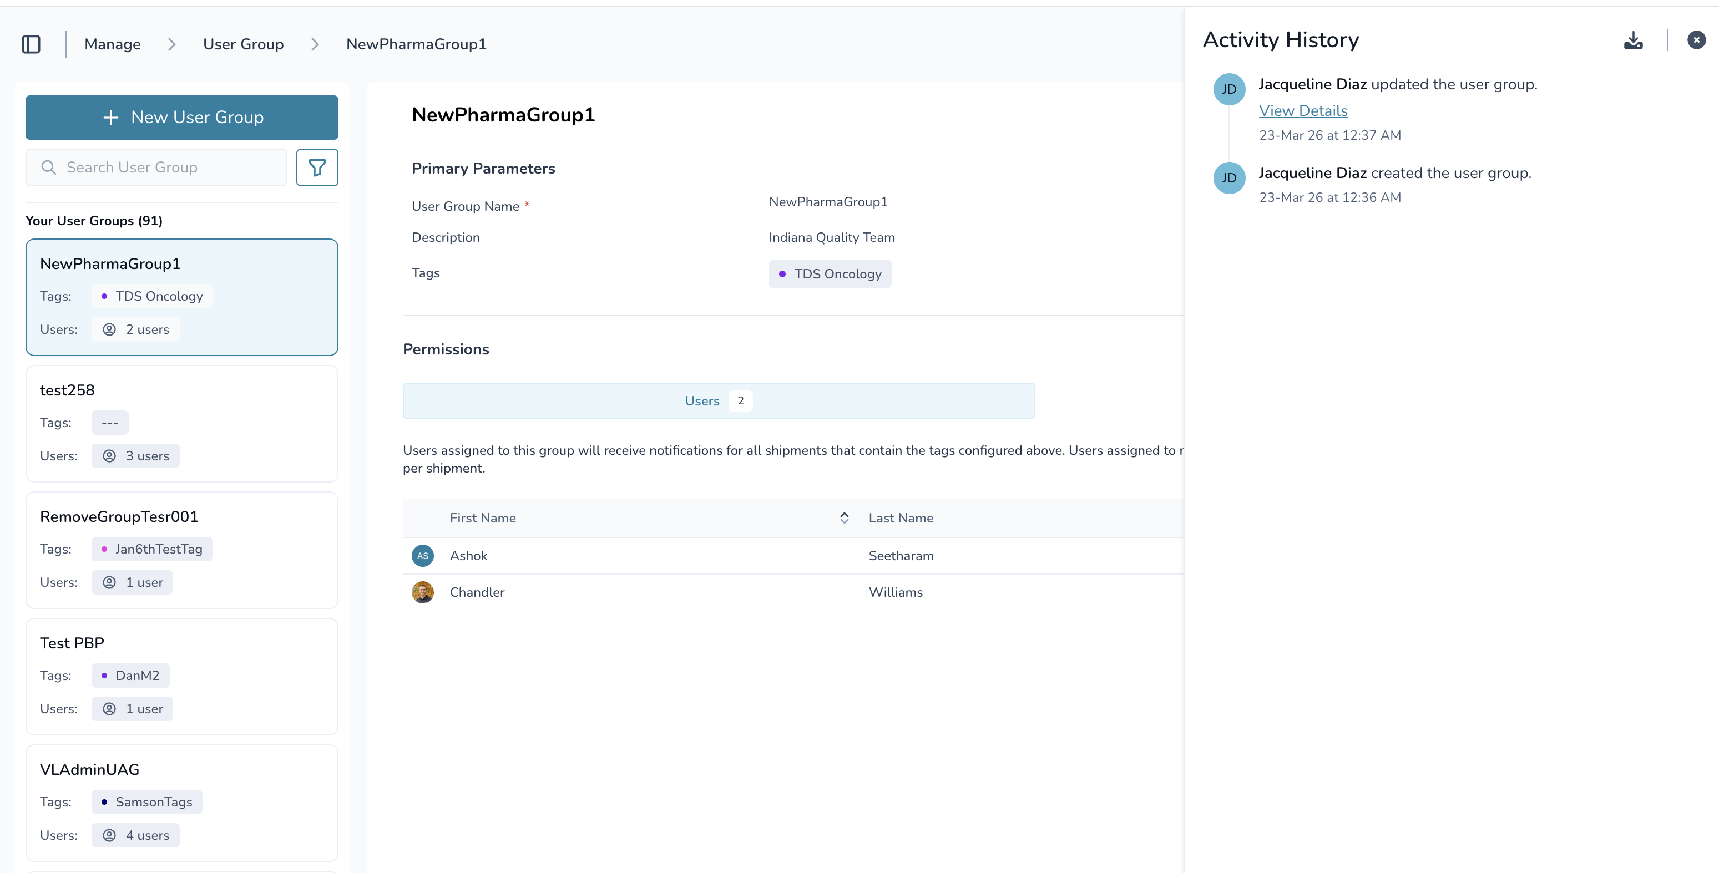Click the users count badge 2

(741, 401)
